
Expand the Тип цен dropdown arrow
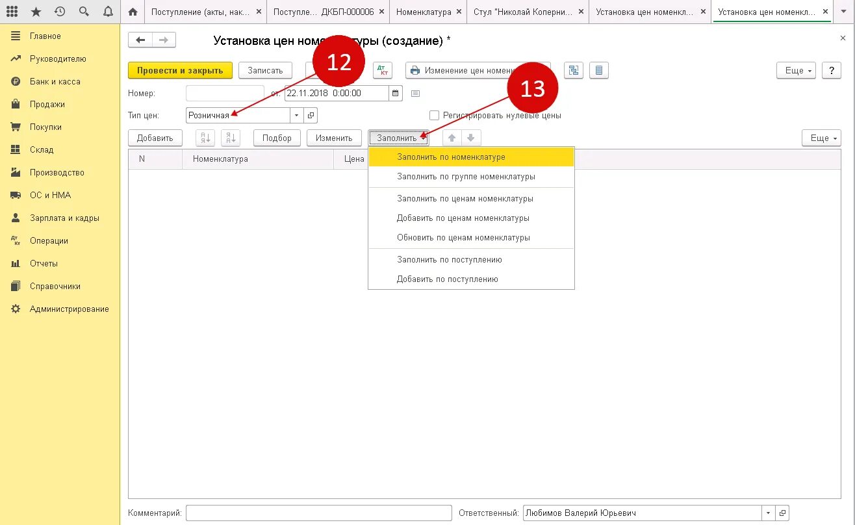[x=297, y=116]
